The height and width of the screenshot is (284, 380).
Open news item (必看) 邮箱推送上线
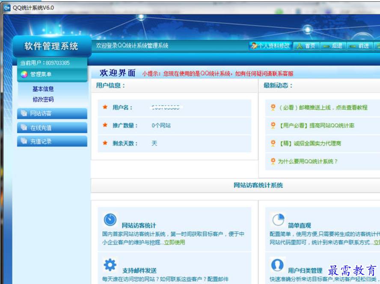coord(324,108)
